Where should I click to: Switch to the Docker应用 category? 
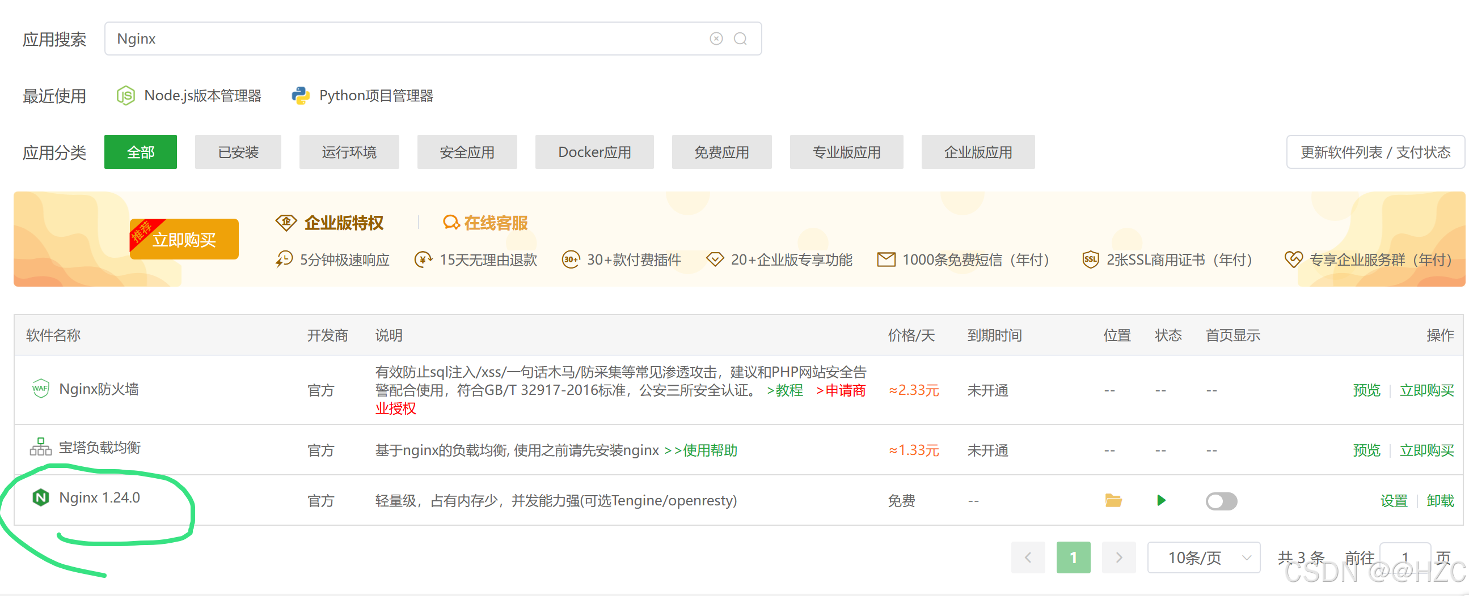(594, 152)
